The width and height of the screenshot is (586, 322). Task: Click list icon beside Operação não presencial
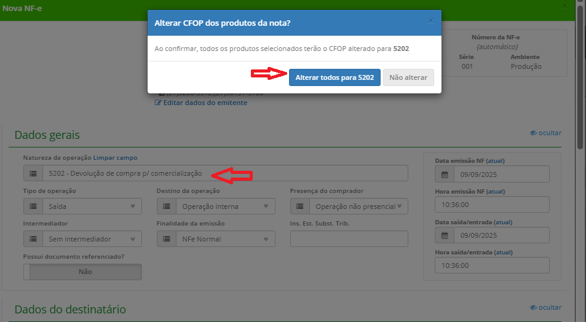point(300,206)
